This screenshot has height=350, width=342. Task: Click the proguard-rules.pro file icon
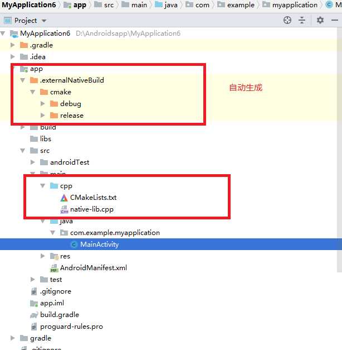pyautogui.click(x=34, y=327)
